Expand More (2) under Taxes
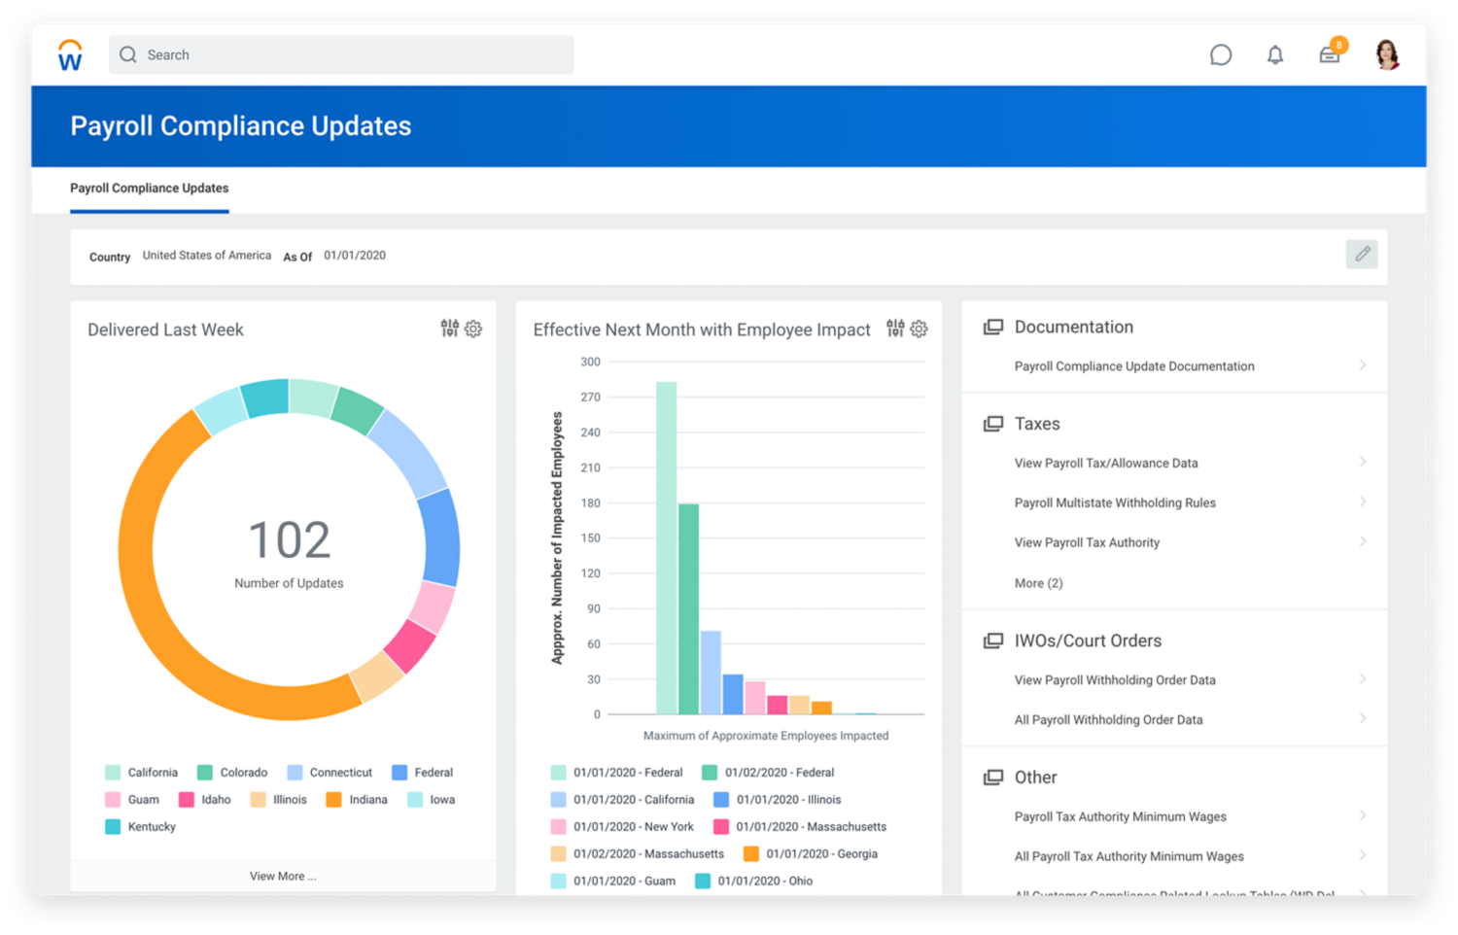This screenshot has height=935, width=1458. tap(1038, 583)
